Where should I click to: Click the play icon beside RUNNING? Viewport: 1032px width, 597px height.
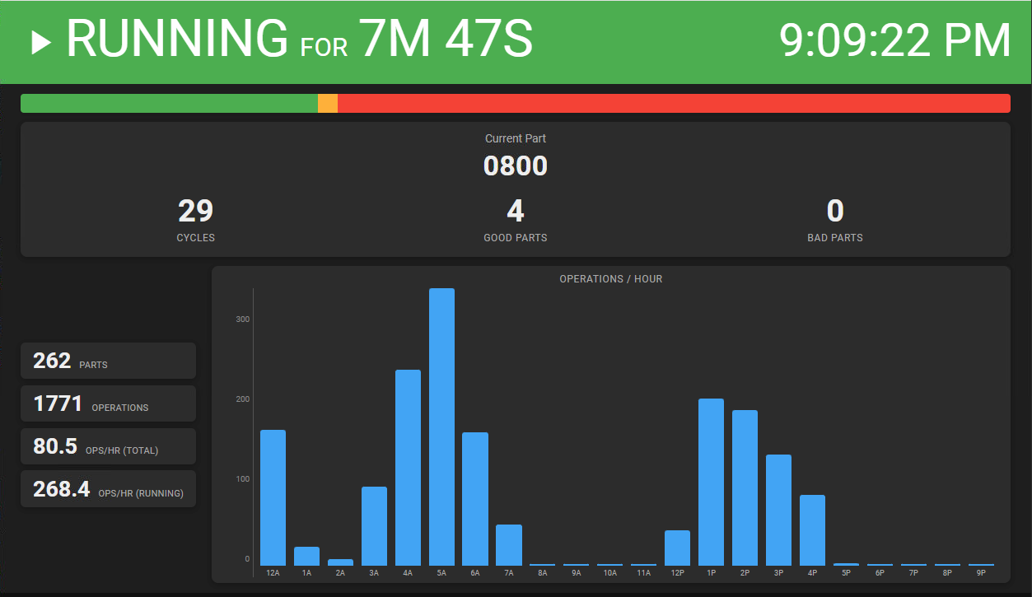[x=41, y=42]
